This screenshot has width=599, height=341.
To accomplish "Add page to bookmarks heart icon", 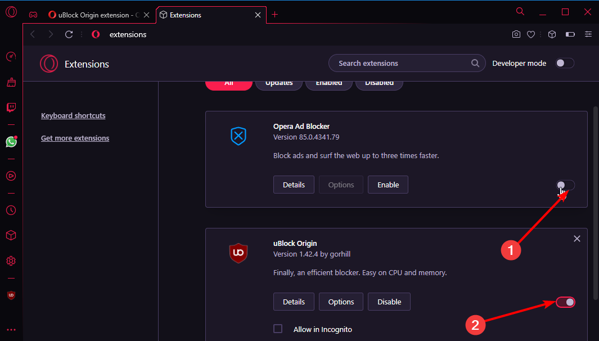I will pyautogui.click(x=531, y=34).
